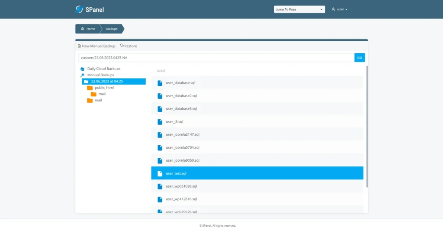Select Manual Backups in tree
The image size is (443, 228).
[100, 75]
